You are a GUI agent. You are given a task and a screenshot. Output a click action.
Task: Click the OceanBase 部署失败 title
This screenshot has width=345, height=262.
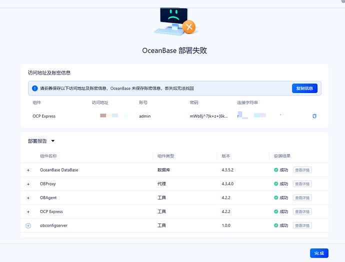click(174, 50)
